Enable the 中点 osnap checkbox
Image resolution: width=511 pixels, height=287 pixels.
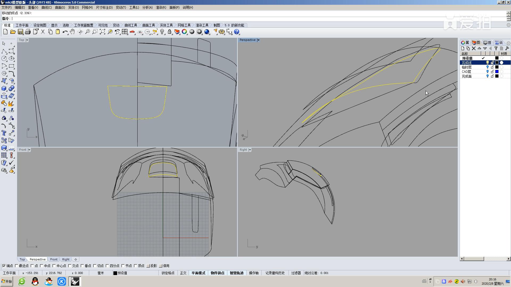[x=42, y=266]
